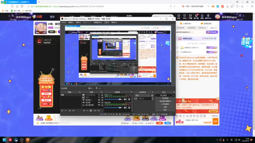Screen dimensions: 255x143
Task: Move the scene up in OBS Scenes panel
Action: 70,111
